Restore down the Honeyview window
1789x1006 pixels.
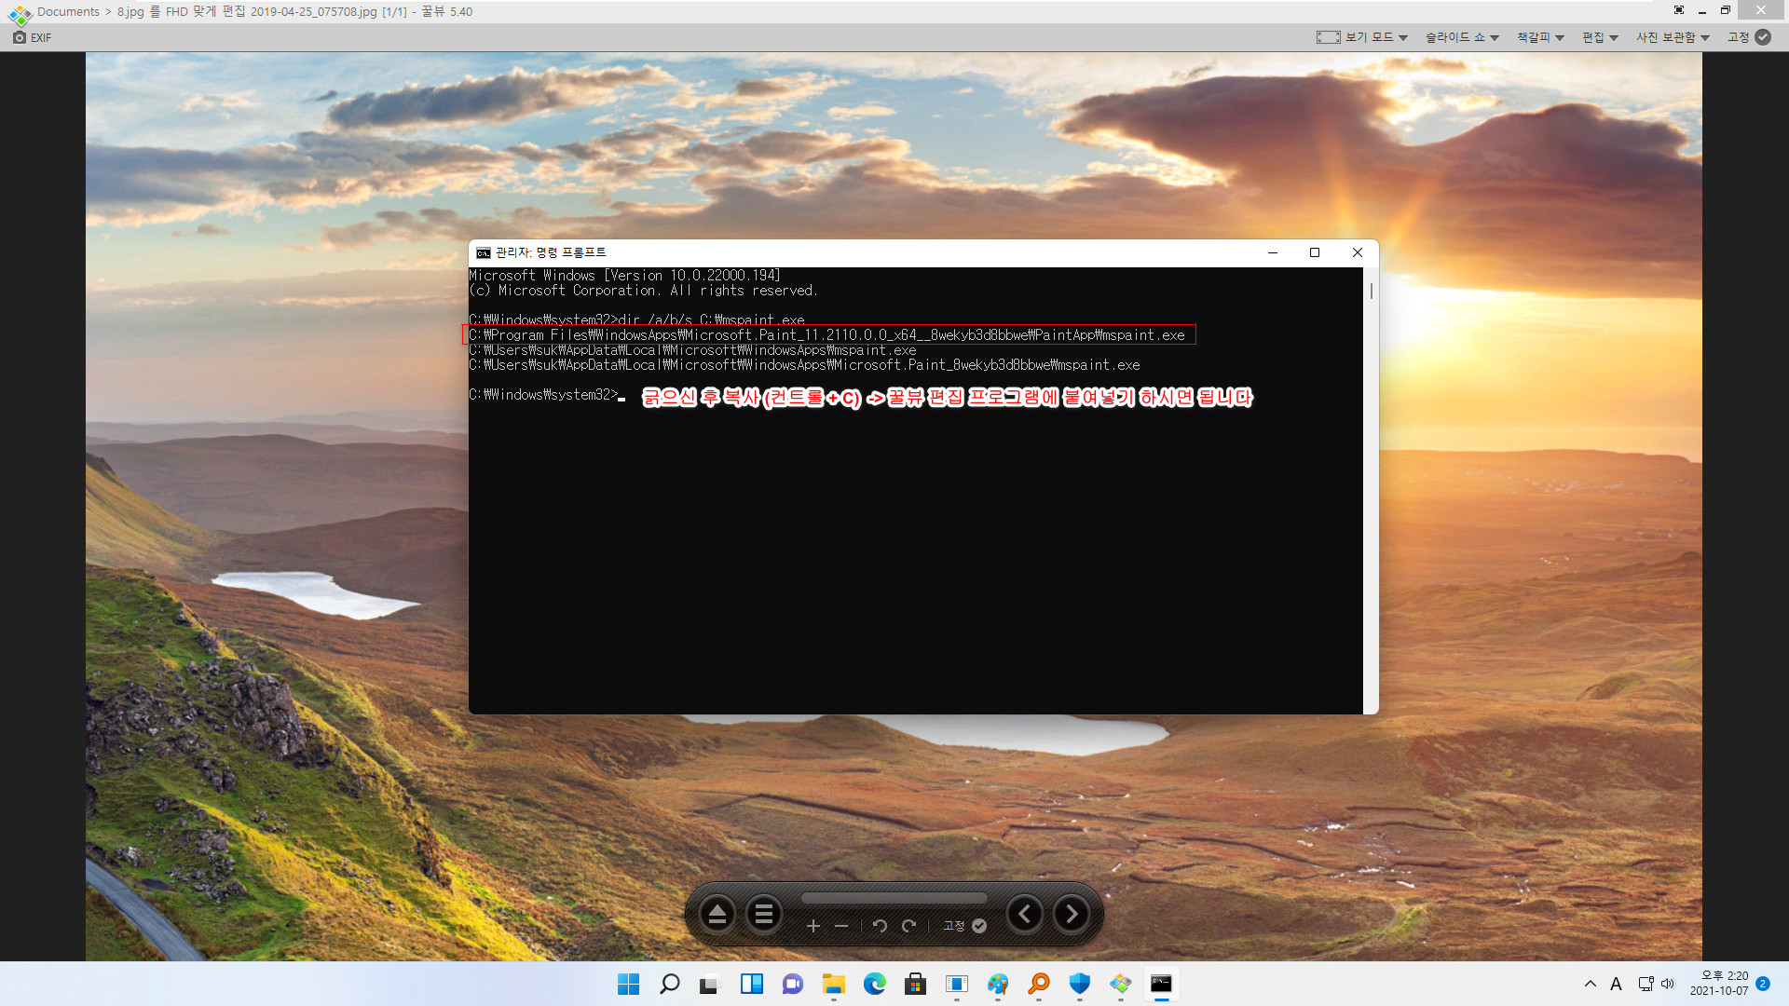click(x=1726, y=11)
